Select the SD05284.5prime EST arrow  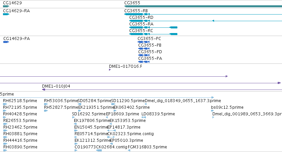click(80, 104)
